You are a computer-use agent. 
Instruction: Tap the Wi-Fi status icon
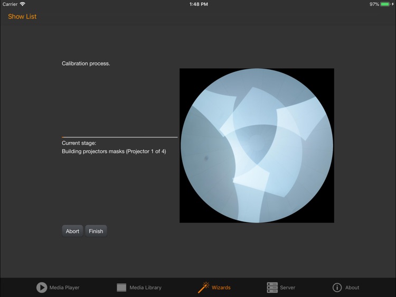tap(23, 4)
